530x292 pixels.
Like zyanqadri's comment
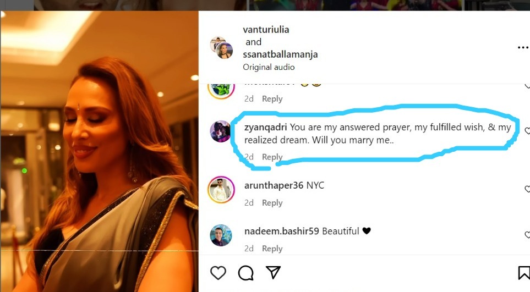click(527, 131)
